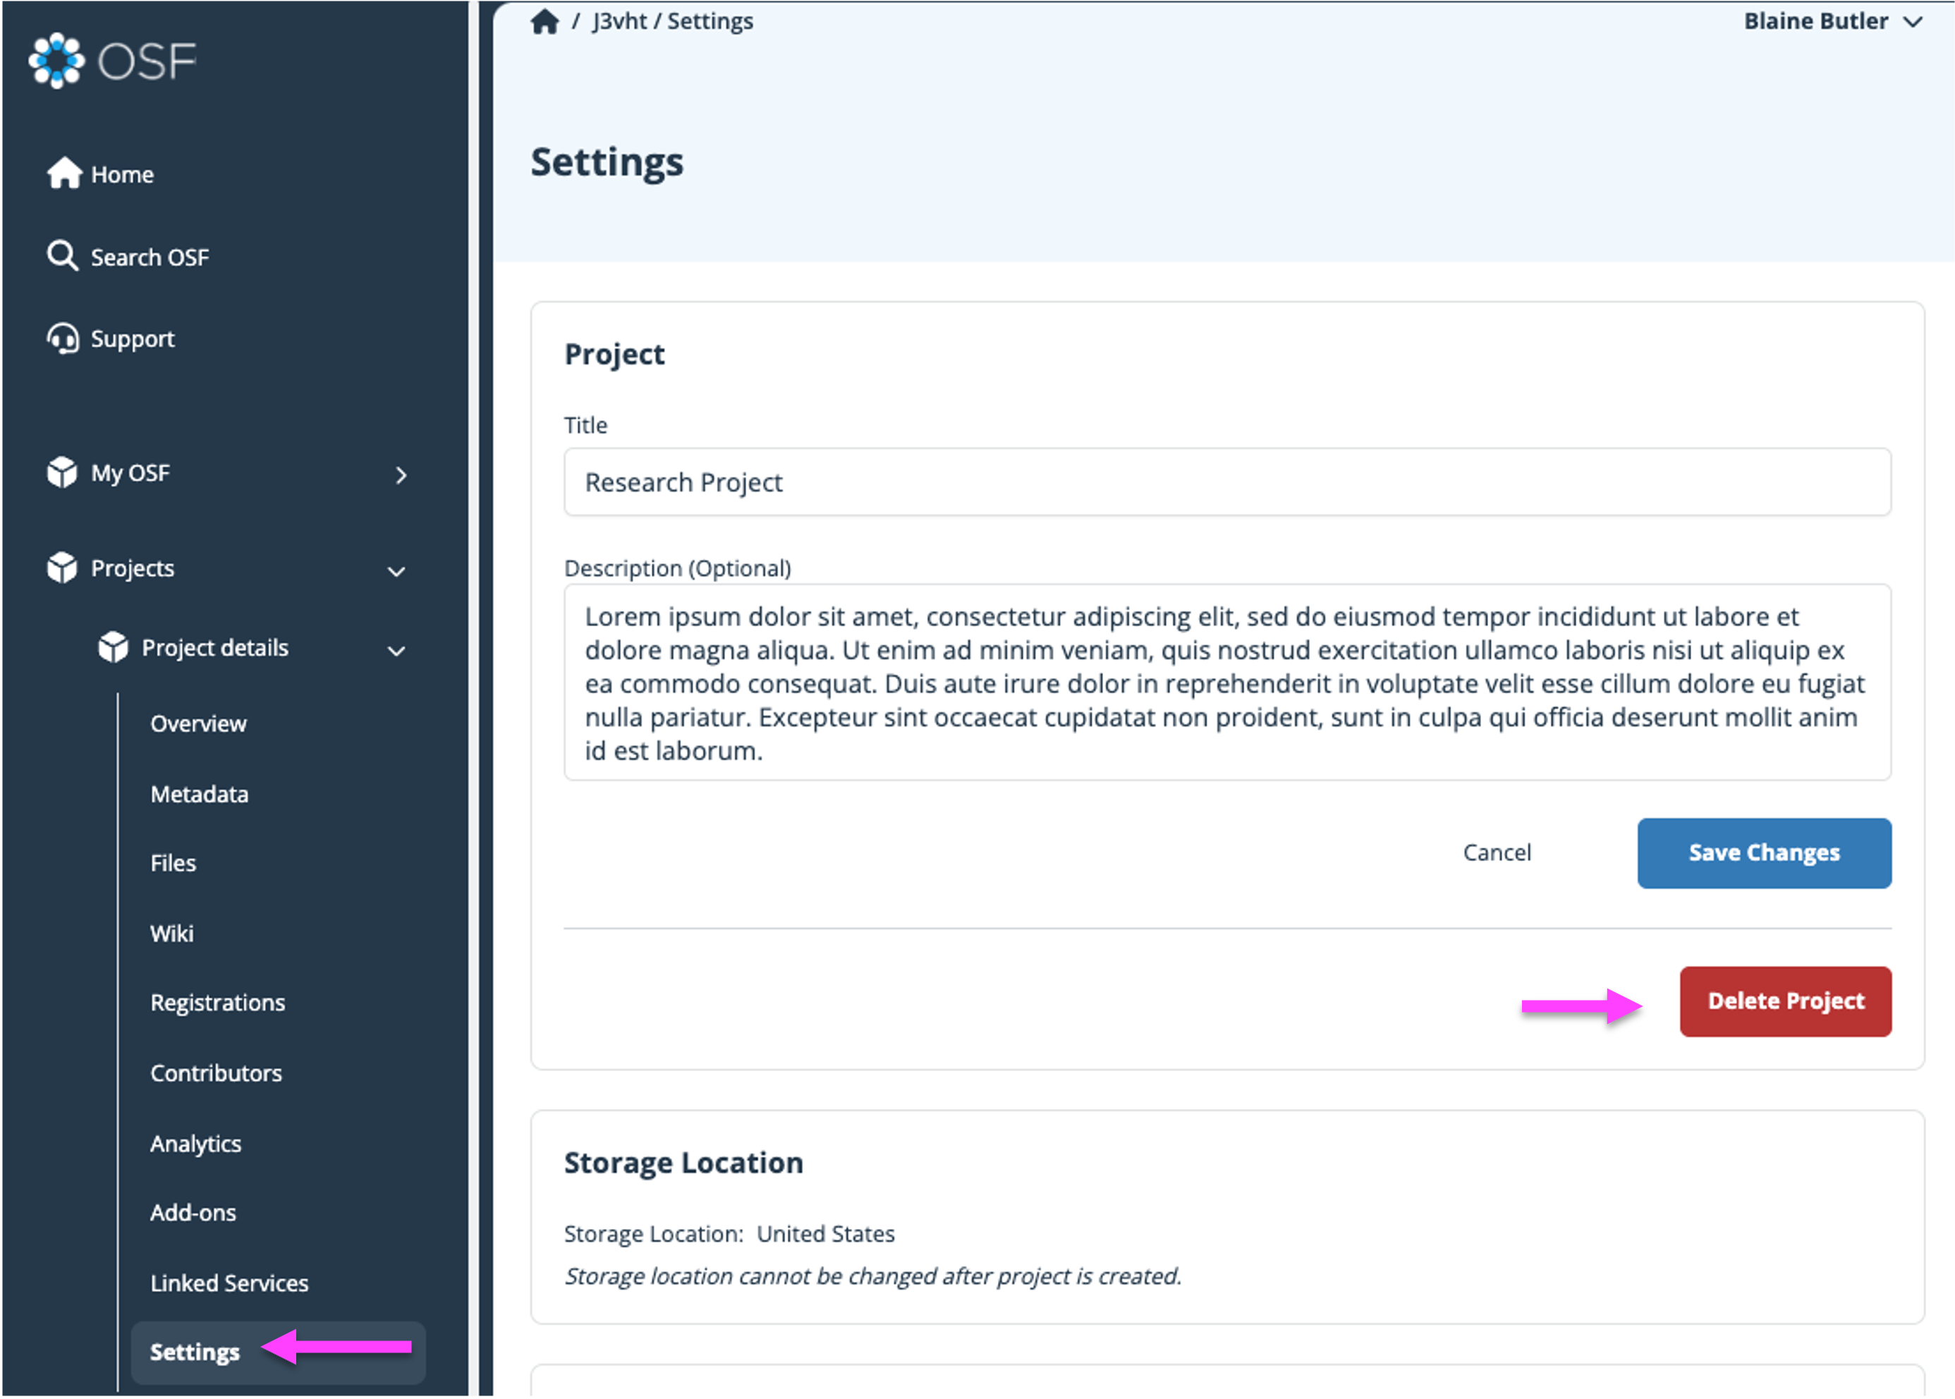Click the breadcrumb home icon
The width and height of the screenshot is (1955, 1399).
point(544,22)
